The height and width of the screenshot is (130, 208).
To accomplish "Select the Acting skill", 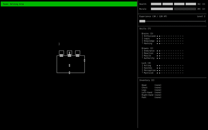I will [x=147, y=66].
